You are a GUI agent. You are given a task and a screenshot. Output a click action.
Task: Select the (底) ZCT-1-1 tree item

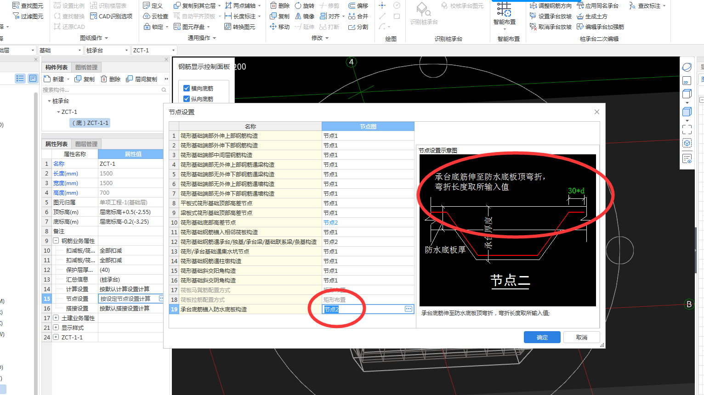90,123
